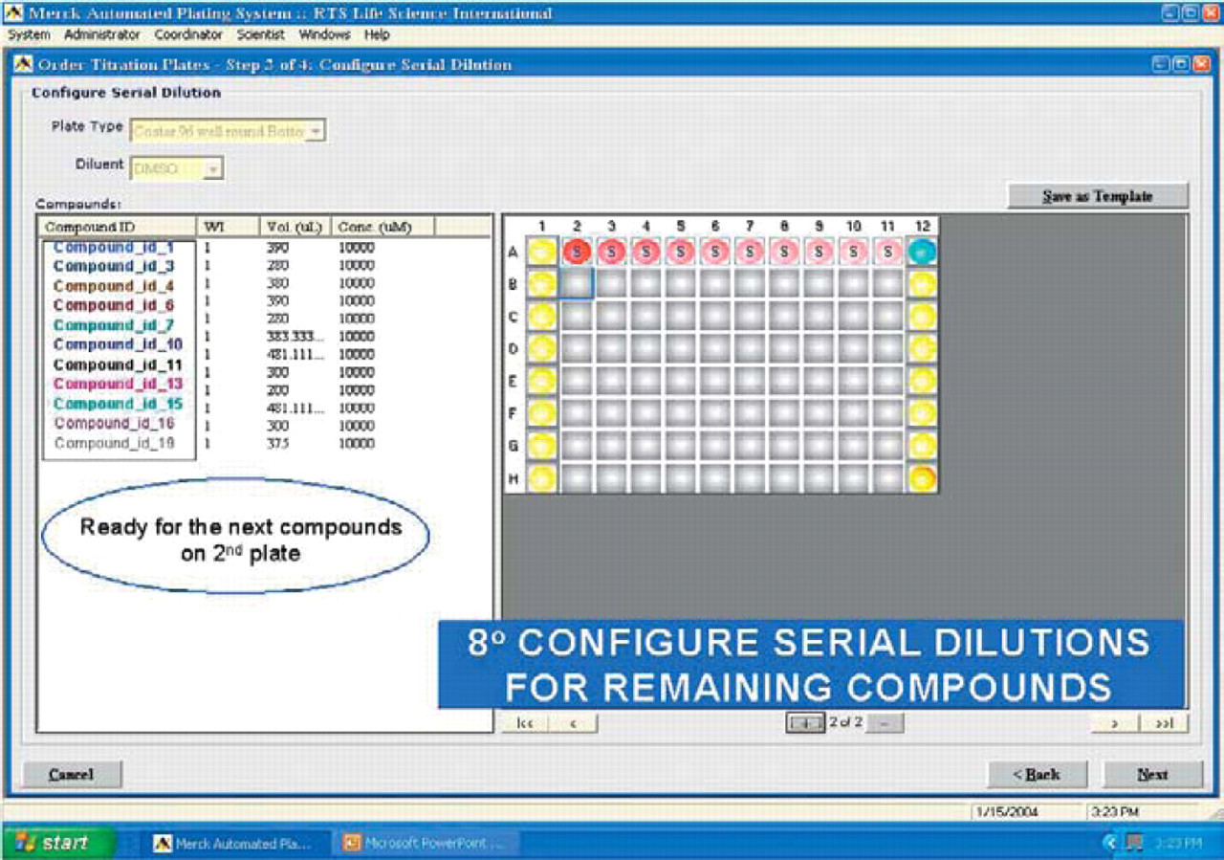Jump to first plate with the |<< button
Screen dimensions: 1224x860
pyautogui.click(x=525, y=723)
